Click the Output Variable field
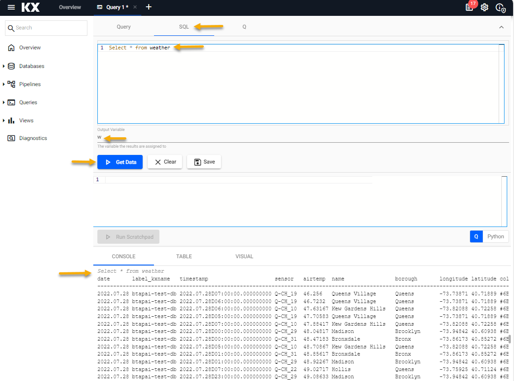This screenshot has height=381, width=514. [x=303, y=137]
